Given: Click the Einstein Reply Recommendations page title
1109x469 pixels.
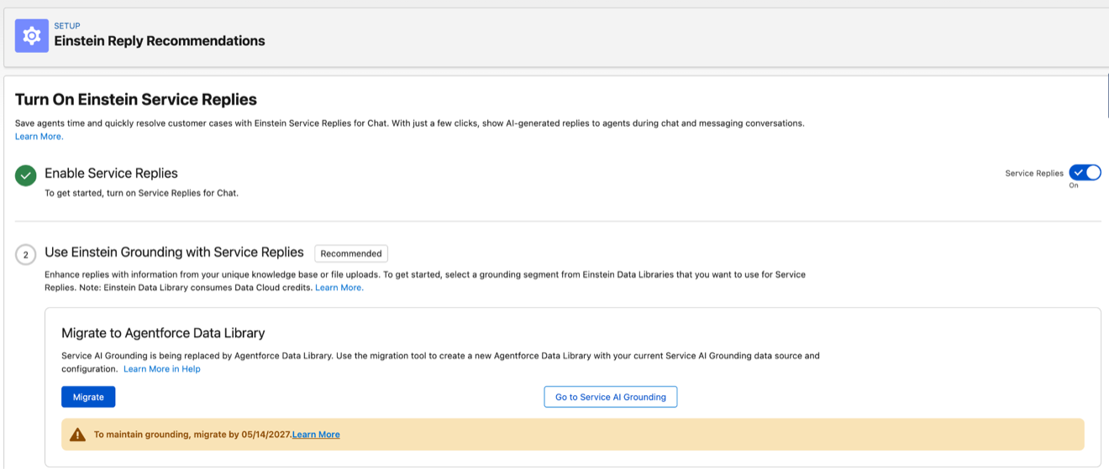Looking at the screenshot, I should tap(160, 40).
